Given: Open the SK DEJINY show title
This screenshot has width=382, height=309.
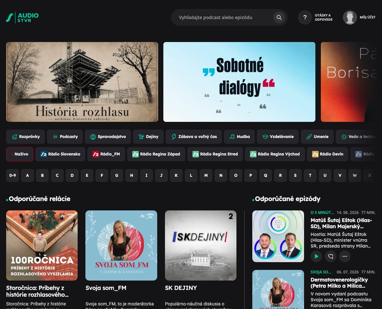Looking at the screenshot, I should (181, 288).
